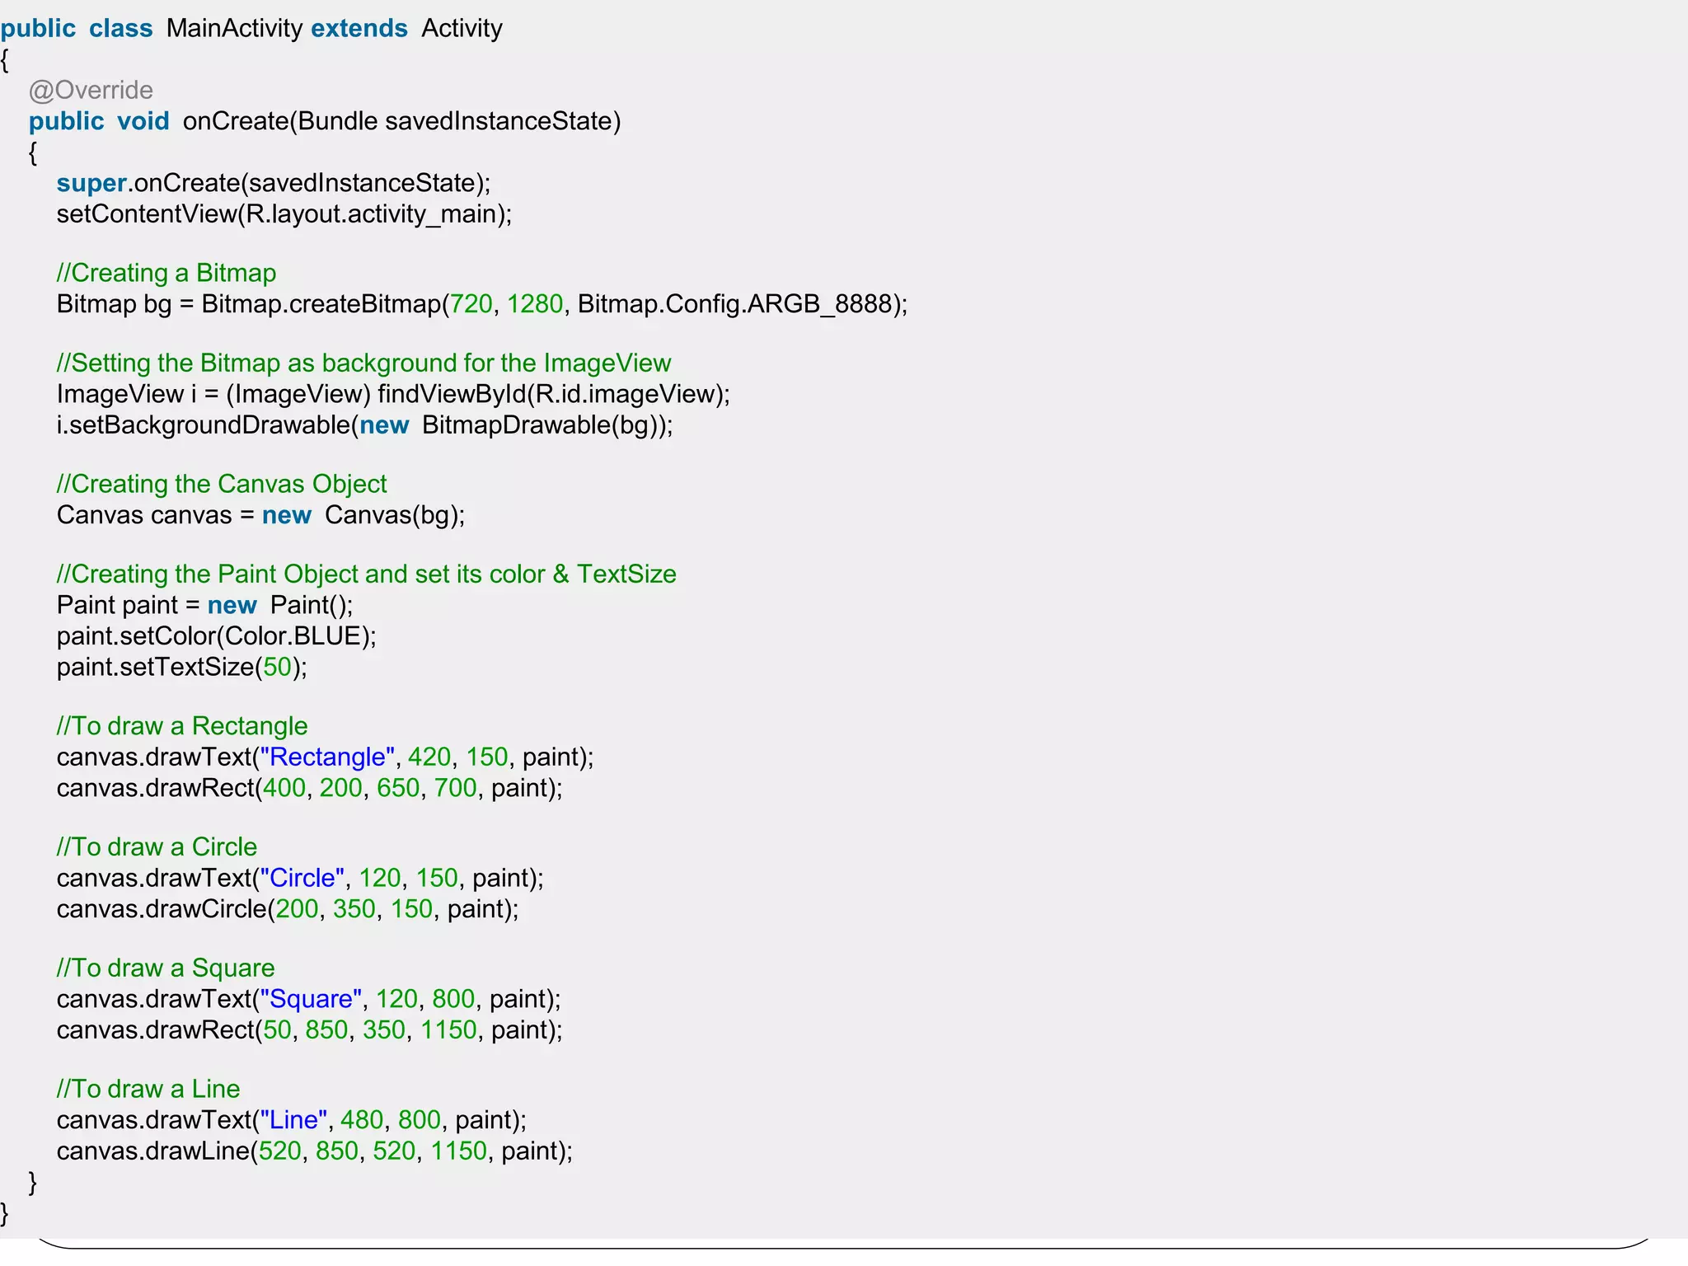
Task: Click Bitmap.Config.ARGB_8888 text
Action: tap(734, 304)
